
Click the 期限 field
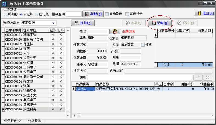pyautogui.click(x=130, y=58)
